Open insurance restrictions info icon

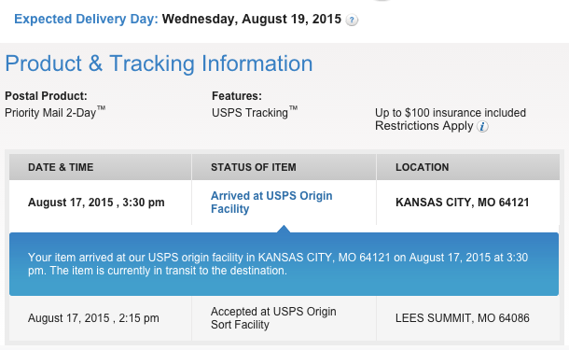pyautogui.click(x=482, y=126)
